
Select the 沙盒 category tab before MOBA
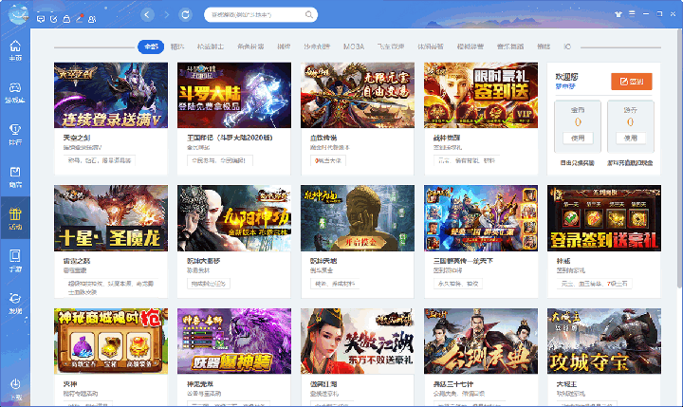click(317, 46)
